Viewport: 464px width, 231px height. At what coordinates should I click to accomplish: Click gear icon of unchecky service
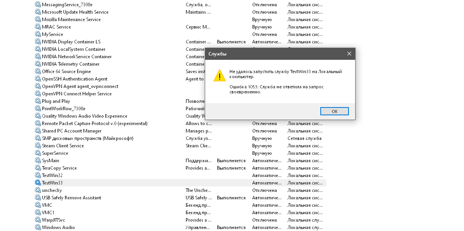(x=38, y=190)
